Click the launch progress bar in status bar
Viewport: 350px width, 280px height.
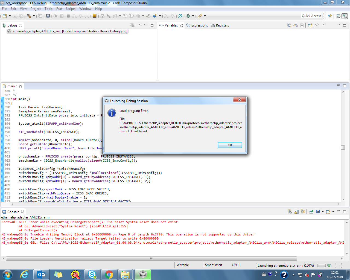tap(322, 265)
